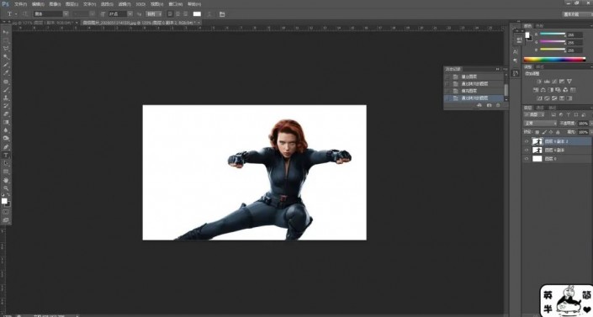Image resolution: width=593 pixels, height=317 pixels.
Task: Open the 编辑(E) menu
Action: tap(38, 4)
